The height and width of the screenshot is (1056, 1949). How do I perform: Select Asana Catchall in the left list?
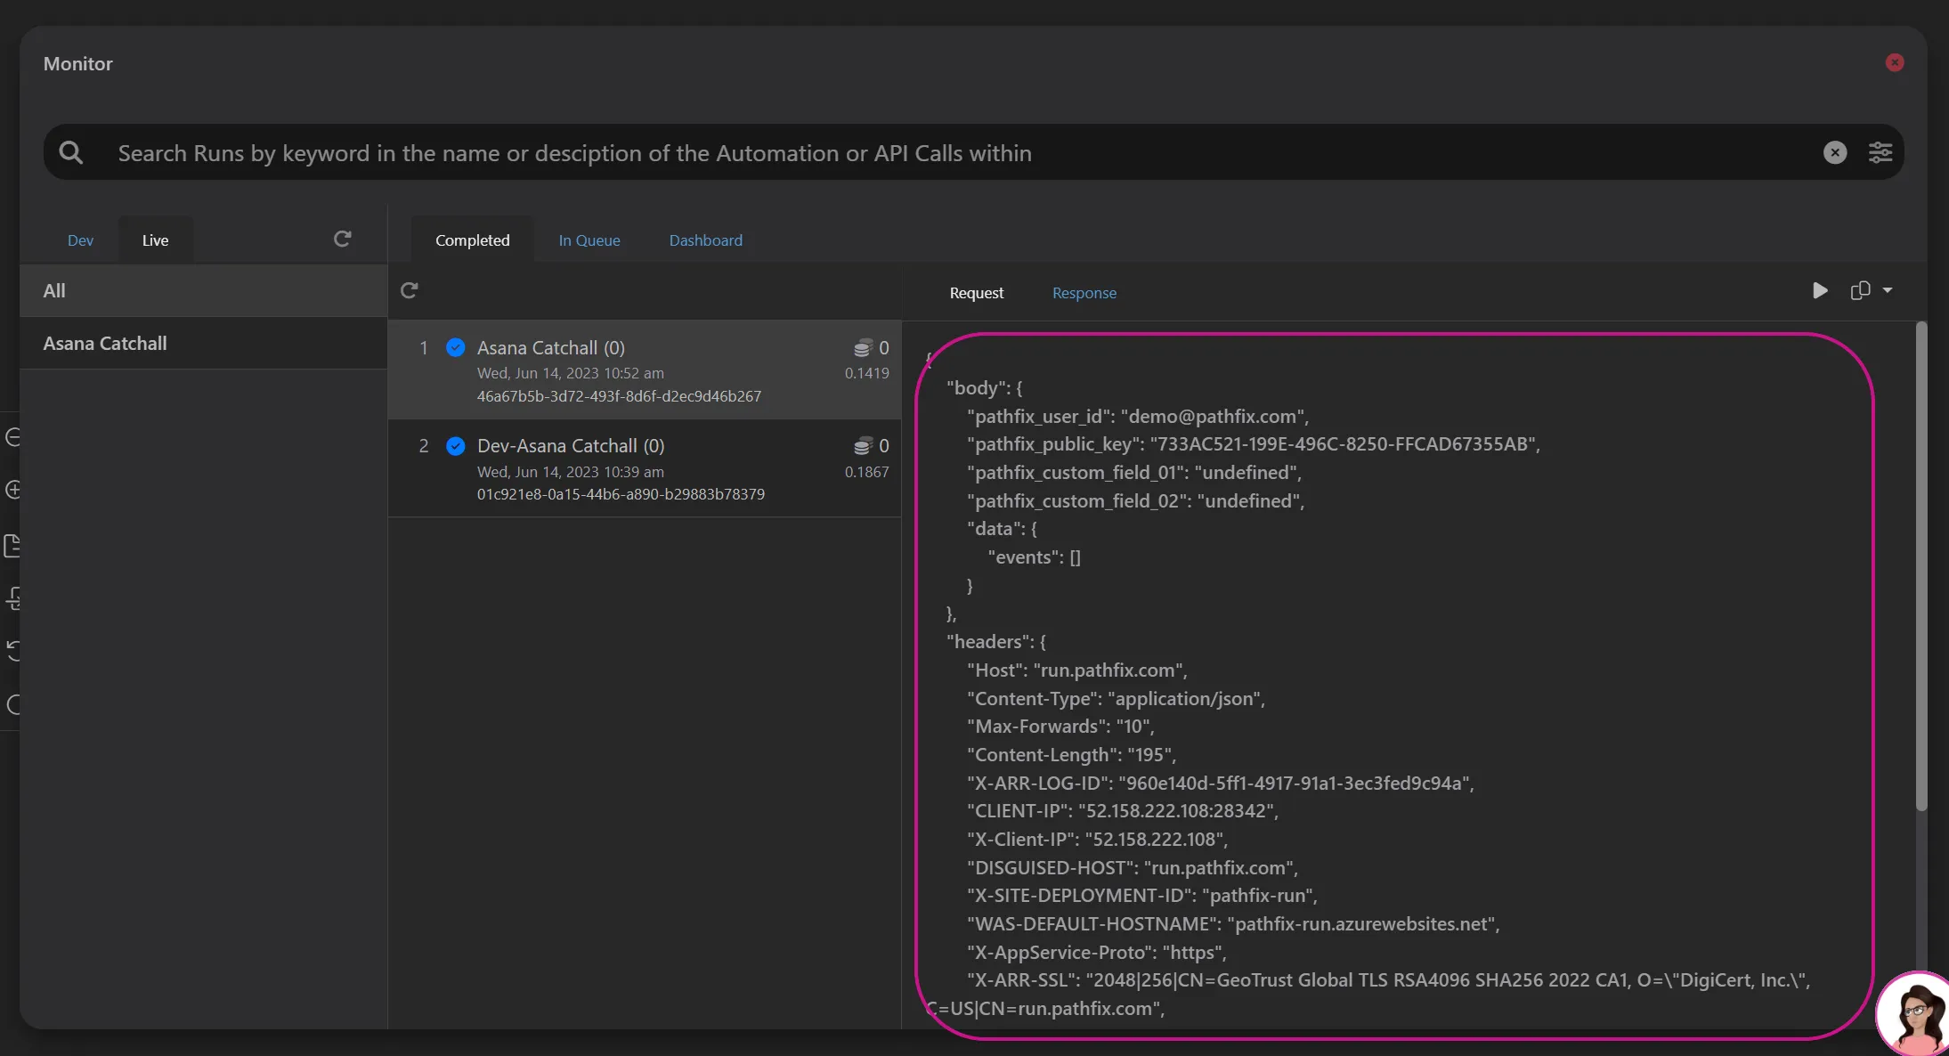click(203, 343)
